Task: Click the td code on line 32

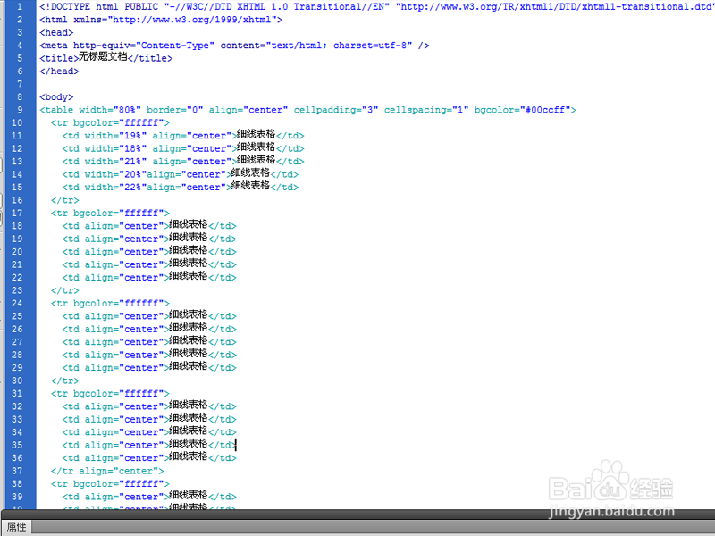Action: coord(149,406)
